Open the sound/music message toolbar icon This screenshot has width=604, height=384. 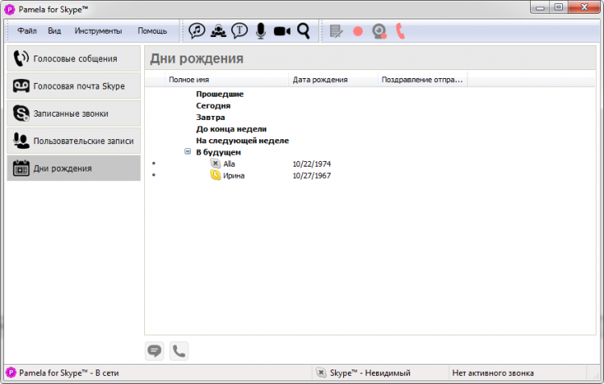(197, 31)
